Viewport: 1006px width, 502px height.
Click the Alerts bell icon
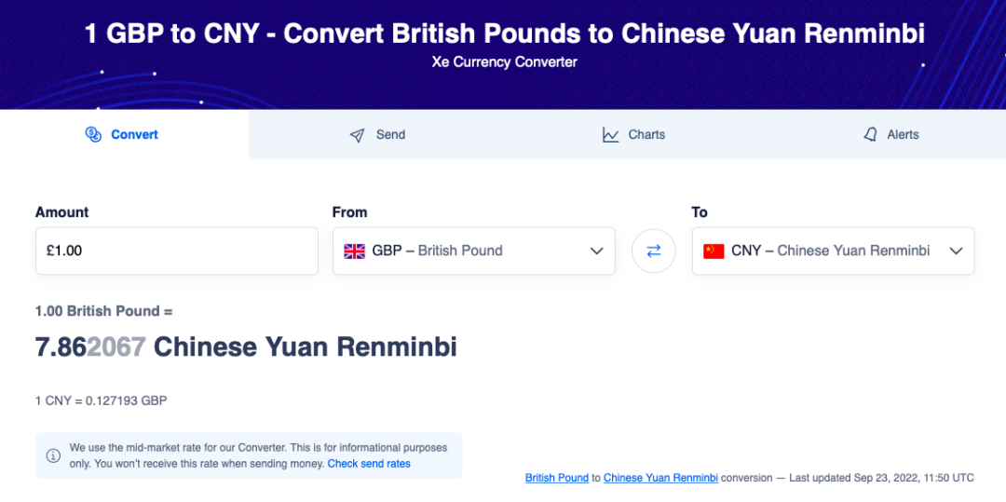coord(871,135)
